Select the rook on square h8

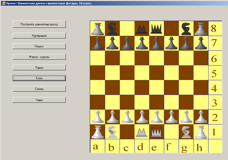coord(201,28)
